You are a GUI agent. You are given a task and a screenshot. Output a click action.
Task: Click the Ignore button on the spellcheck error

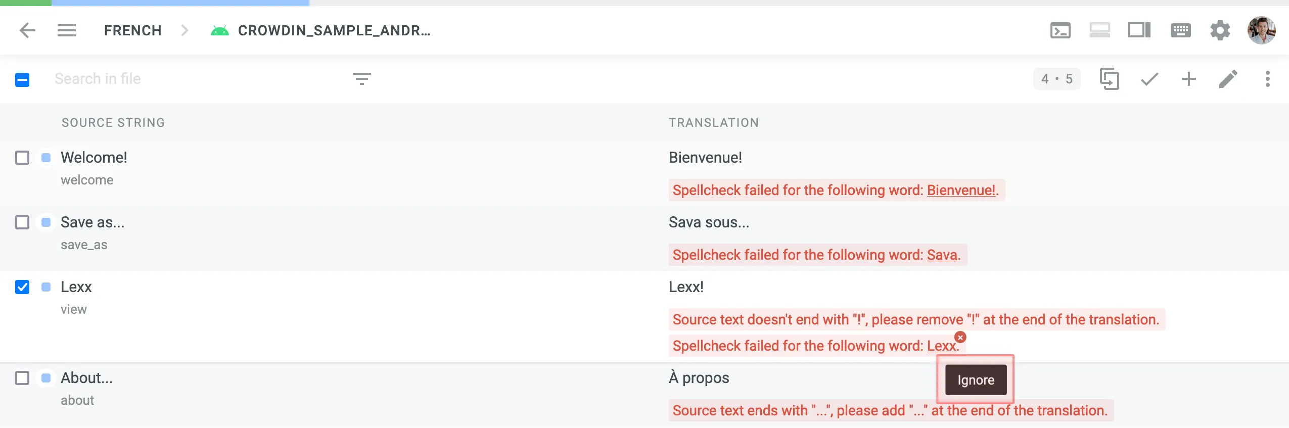click(x=975, y=379)
